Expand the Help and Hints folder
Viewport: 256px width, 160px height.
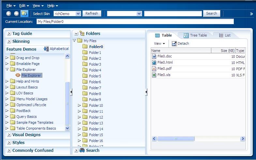(x=7, y=81)
